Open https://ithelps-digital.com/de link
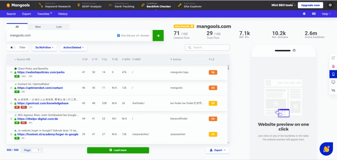Image resolution: width=337 pixels, height=160 pixels. (38, 119)
